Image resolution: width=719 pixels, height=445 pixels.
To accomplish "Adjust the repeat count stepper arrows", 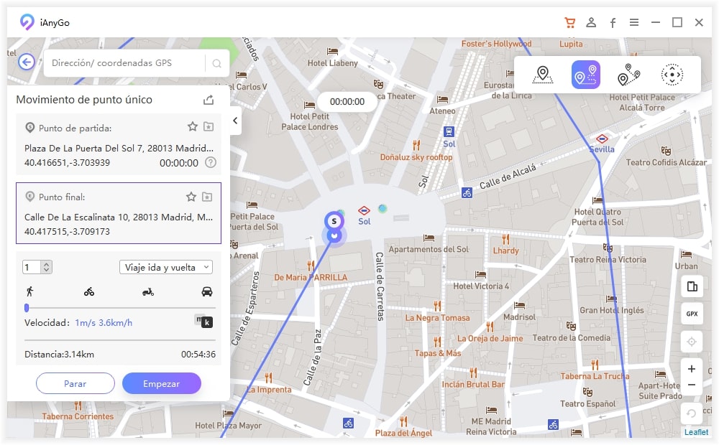I will point(46,267).
